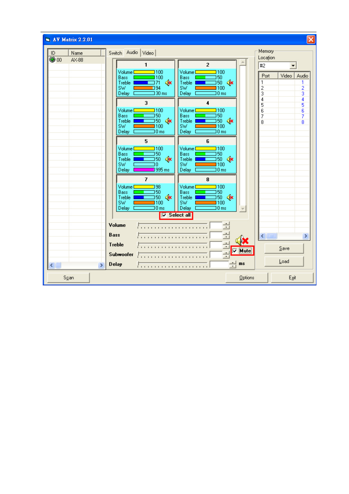349x494 pixels.
Task: Click the Volume value spinner
Action: (226, 225)
